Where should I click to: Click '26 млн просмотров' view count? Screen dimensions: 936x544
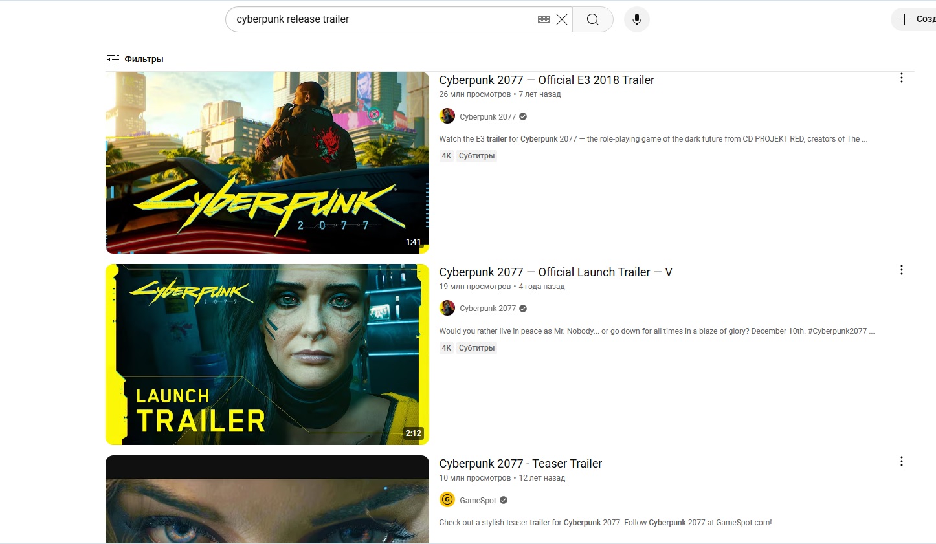point(475,94)
